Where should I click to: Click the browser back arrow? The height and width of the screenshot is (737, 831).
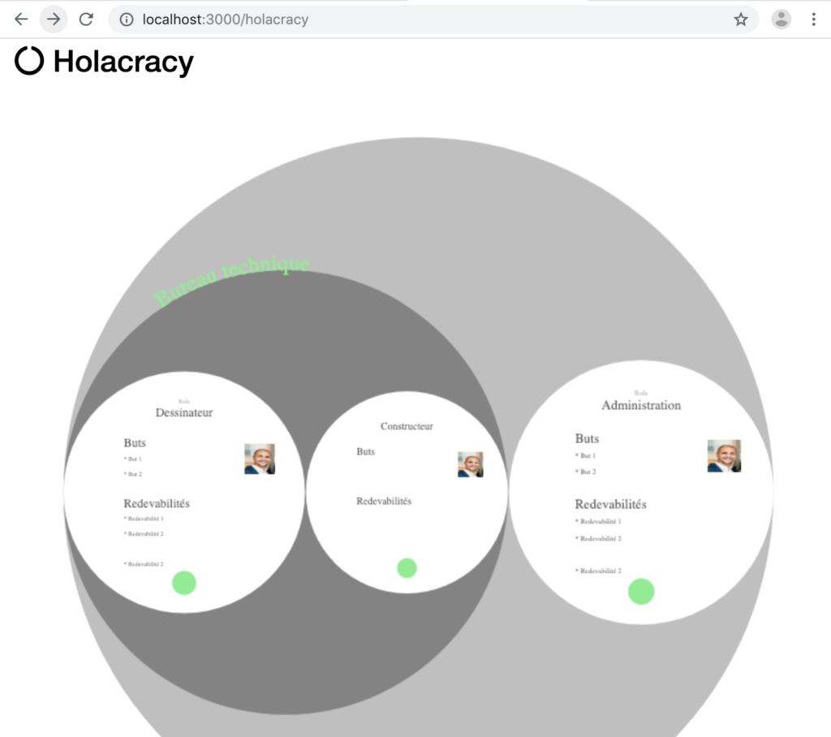[20, 19]
